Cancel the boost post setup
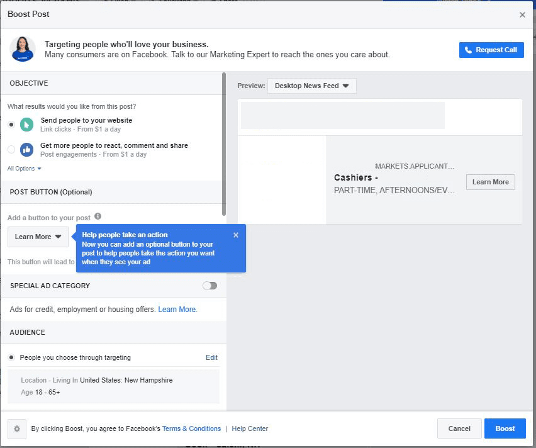The height and width of the screenshot is (448, 536). tap(459, 428)
